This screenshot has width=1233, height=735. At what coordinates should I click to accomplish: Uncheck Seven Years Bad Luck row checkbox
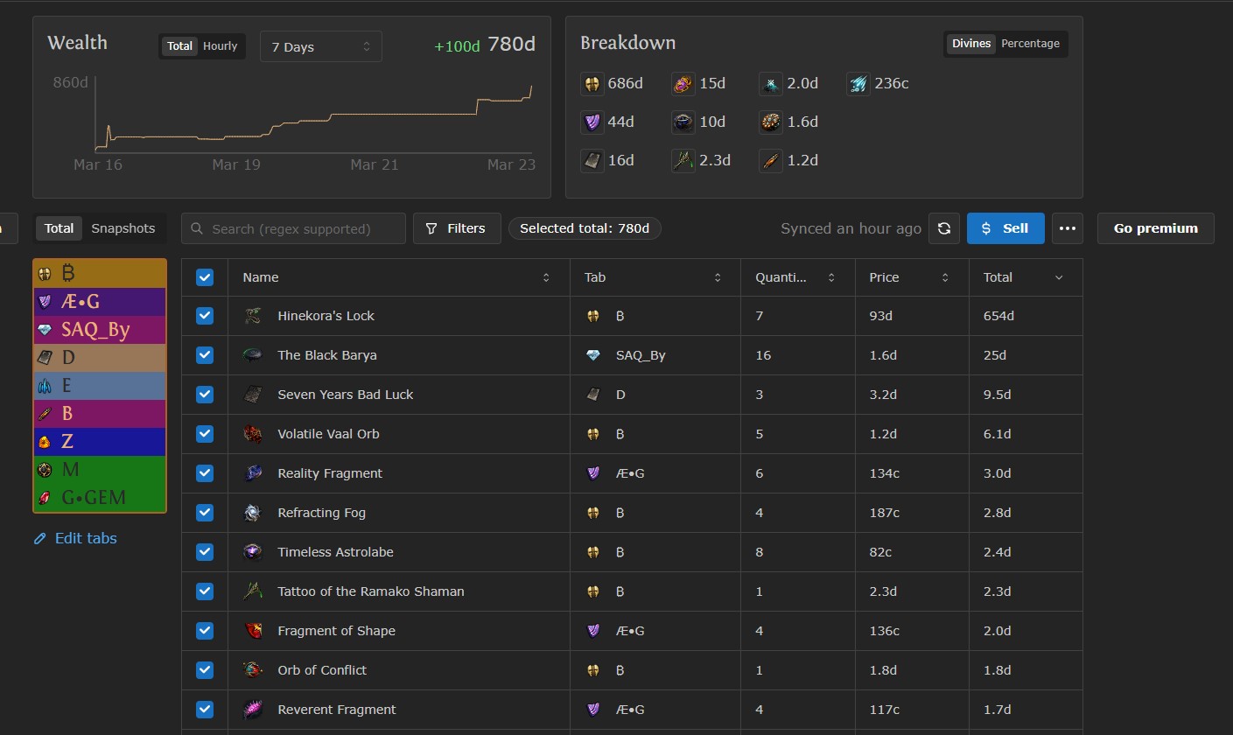point(205,395)
